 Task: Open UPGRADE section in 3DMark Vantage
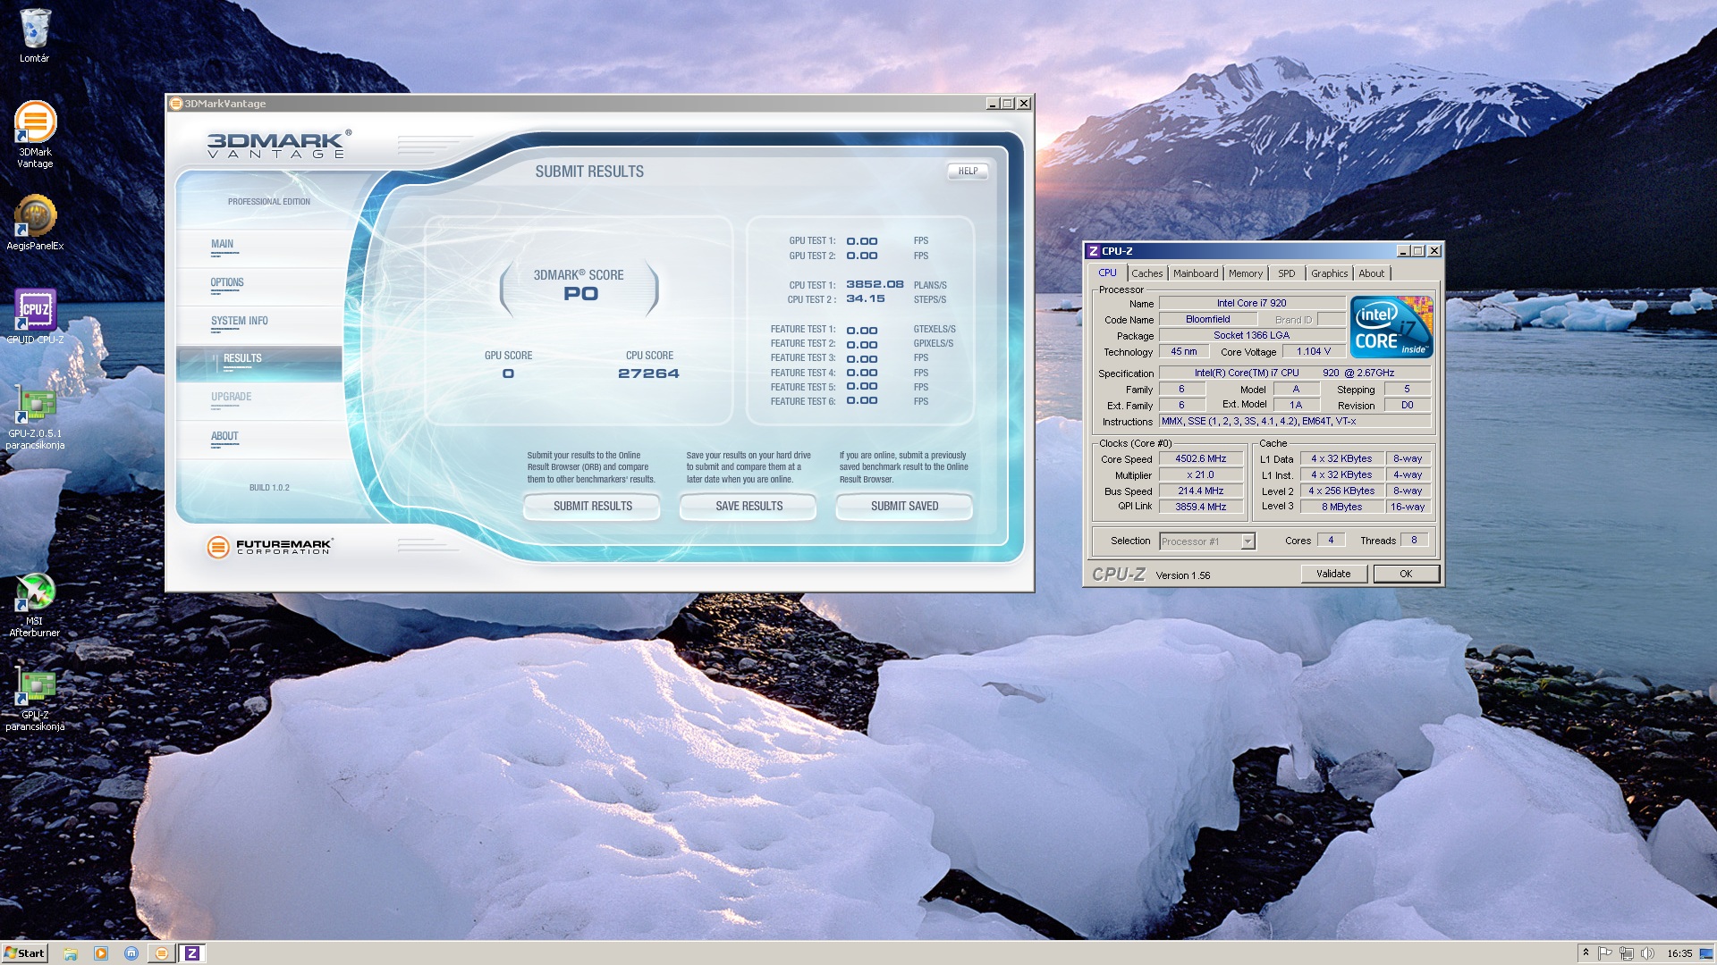[259, 401]
